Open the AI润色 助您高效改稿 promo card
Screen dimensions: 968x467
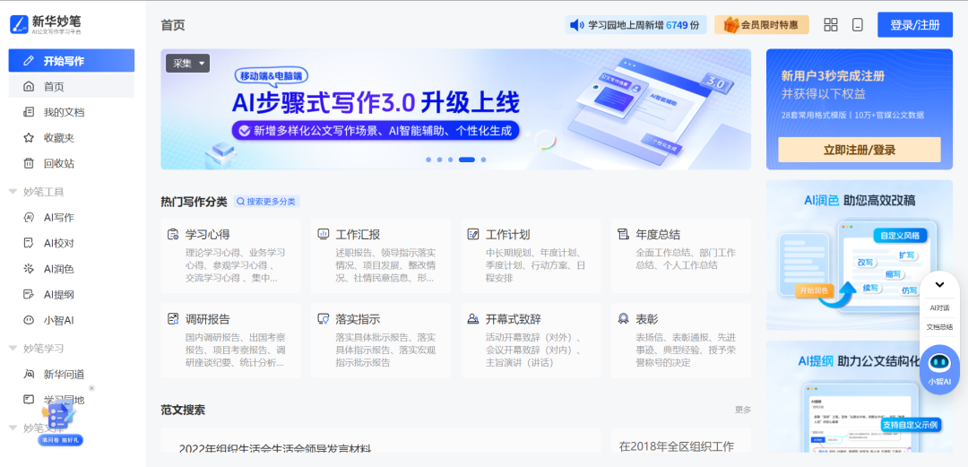click(x=860, y=255)
